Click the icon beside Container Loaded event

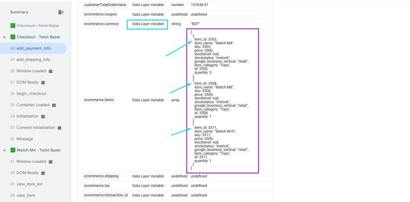(54, 105)
